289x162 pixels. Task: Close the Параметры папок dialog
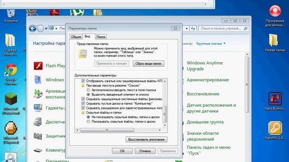pos(175,28)
